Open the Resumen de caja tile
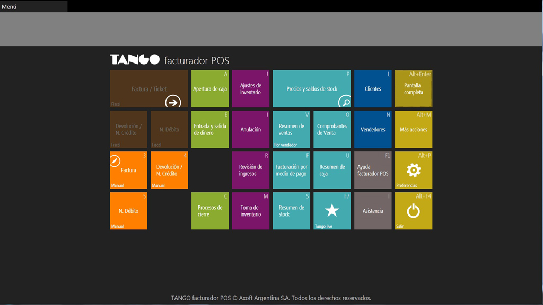Screen dimensions: 543x305 (332, 170)
